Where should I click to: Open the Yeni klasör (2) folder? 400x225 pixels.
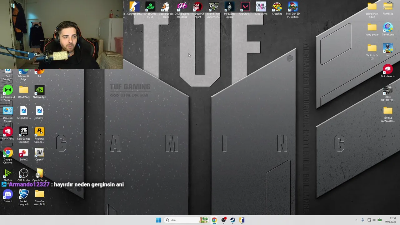click(372, 52)
